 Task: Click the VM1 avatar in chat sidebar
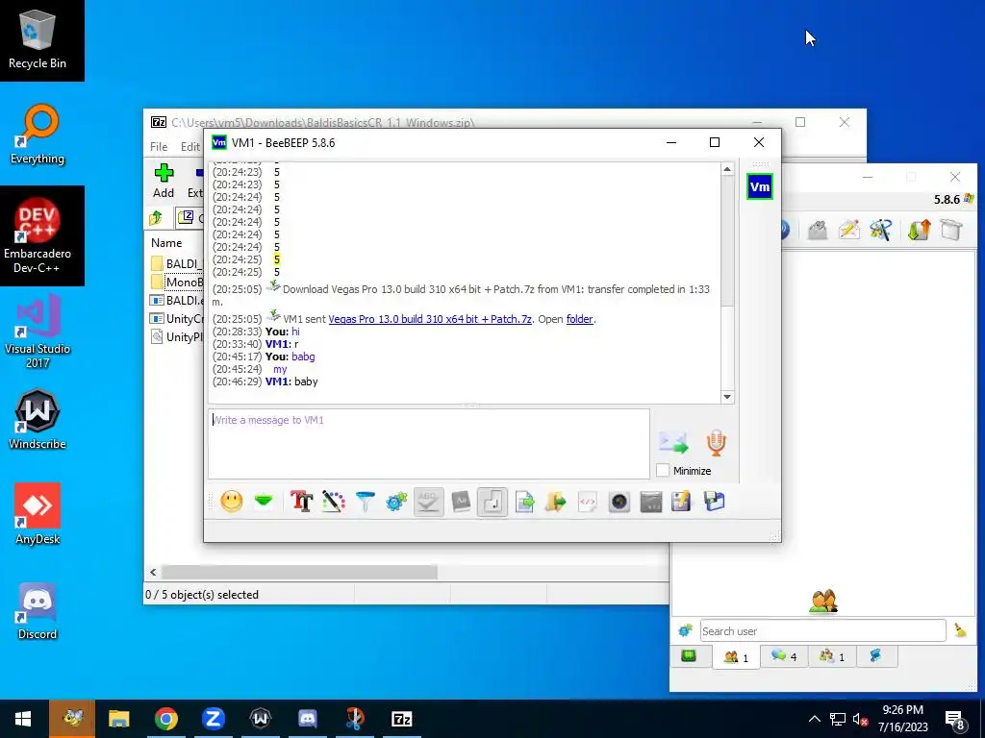(x=760, y=186)
